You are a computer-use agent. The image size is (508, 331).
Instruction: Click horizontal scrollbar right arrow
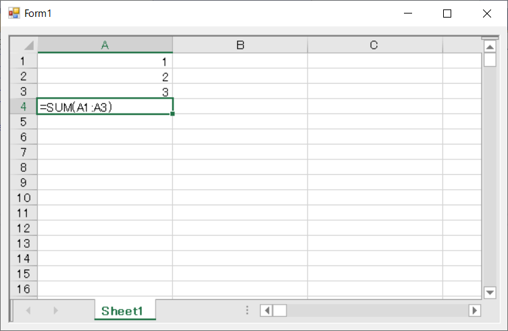(x=474, y=311)
